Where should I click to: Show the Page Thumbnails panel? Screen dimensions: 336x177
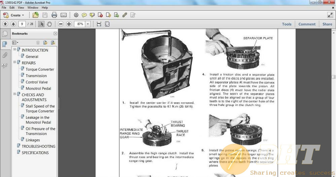[5, 34]
